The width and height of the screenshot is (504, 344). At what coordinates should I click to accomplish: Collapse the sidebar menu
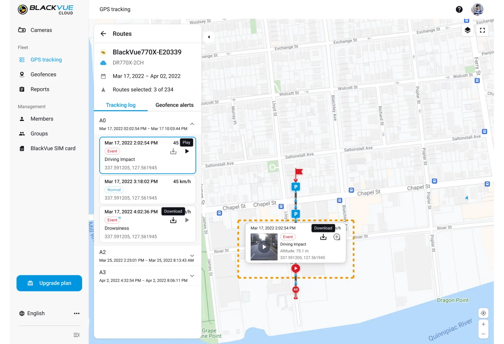[77, 335]
